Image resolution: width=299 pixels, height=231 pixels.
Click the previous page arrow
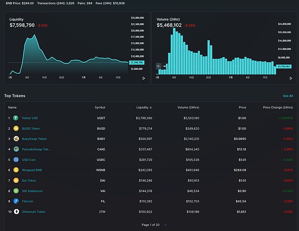click(136, 225)
